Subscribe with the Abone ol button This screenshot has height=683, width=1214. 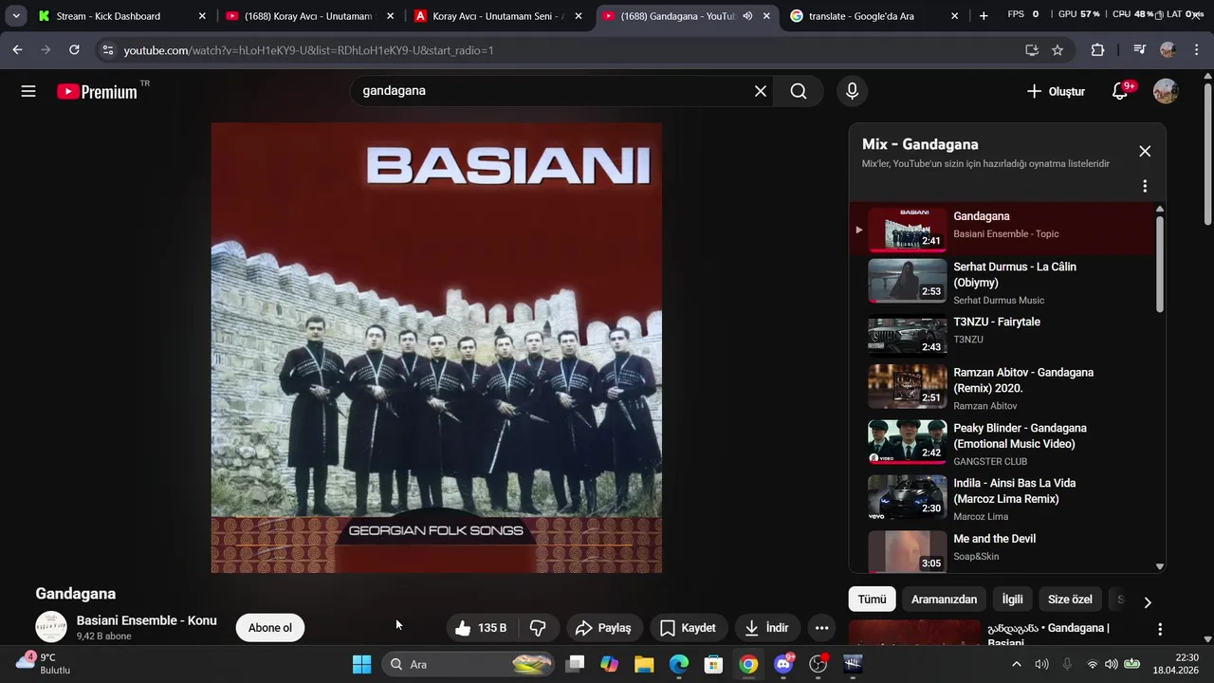(x=270, y=628)
